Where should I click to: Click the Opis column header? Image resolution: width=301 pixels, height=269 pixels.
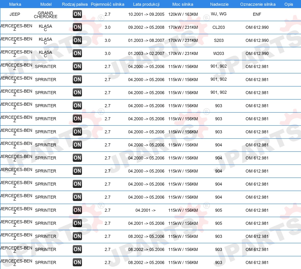coord(289,4)
